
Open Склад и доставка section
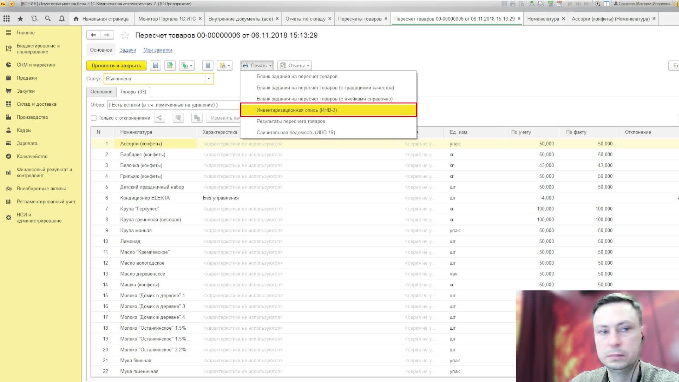point(36,104)
